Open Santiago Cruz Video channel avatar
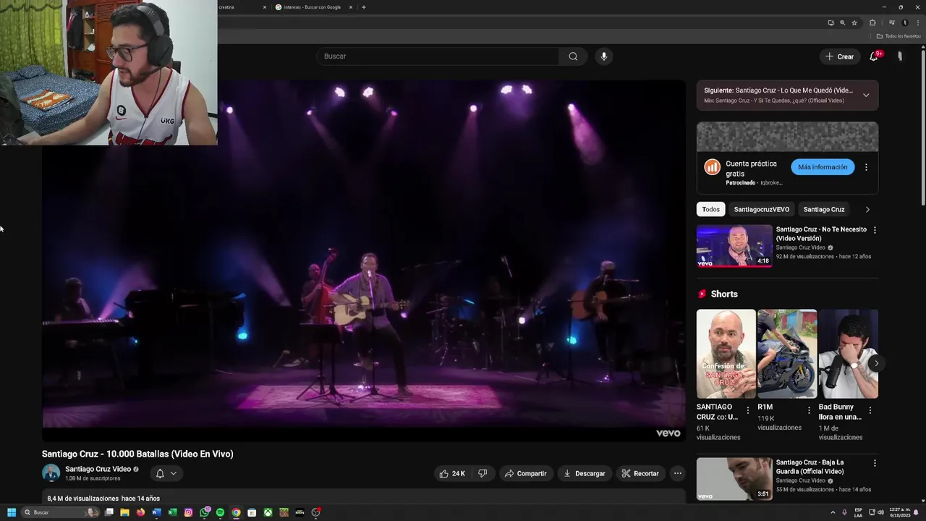The height and width of the screenshot is (521, 926). click(x=51, y=473)
